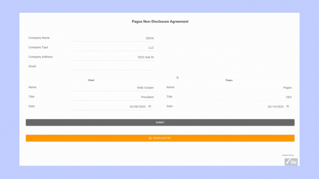Click the Date label in the Client section
The width and height of the screenshot is (319, 179).
(x=32, y=106)
